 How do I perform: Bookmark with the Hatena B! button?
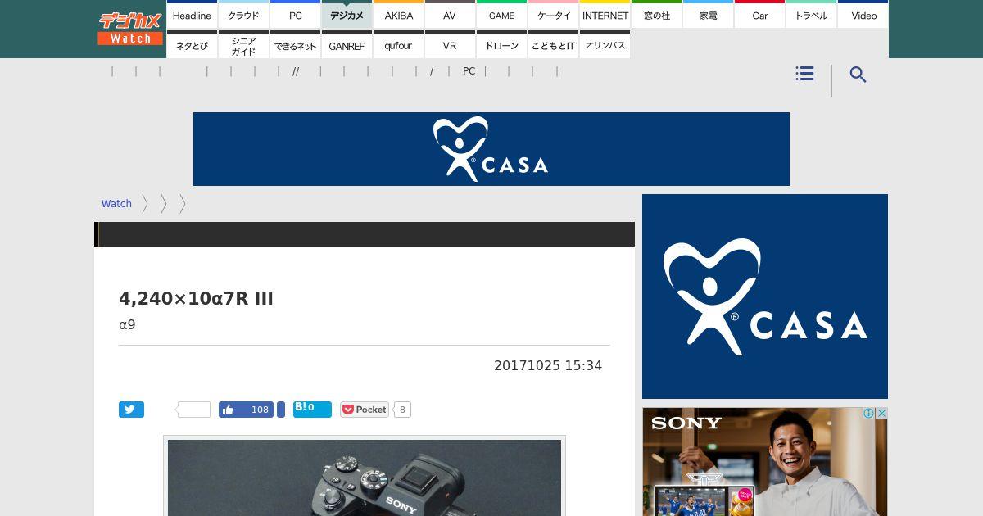click(x=312, y=410)
